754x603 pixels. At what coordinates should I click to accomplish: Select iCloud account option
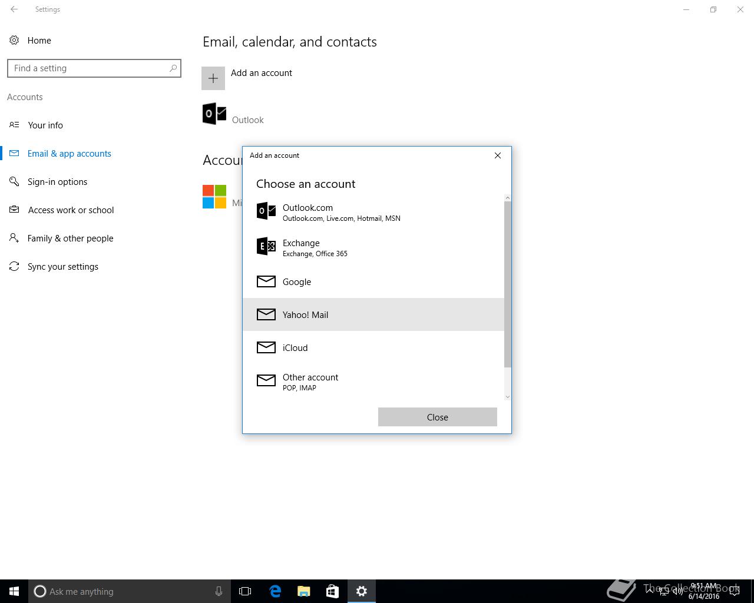[373, 347]
